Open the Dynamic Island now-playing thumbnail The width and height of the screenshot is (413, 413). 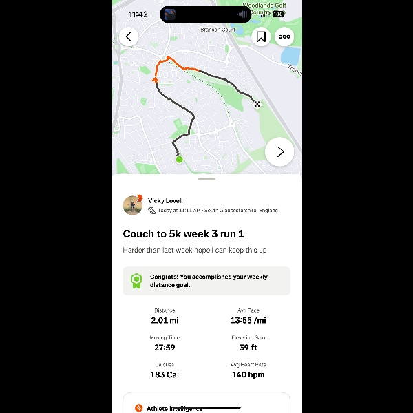click(170, 14)
